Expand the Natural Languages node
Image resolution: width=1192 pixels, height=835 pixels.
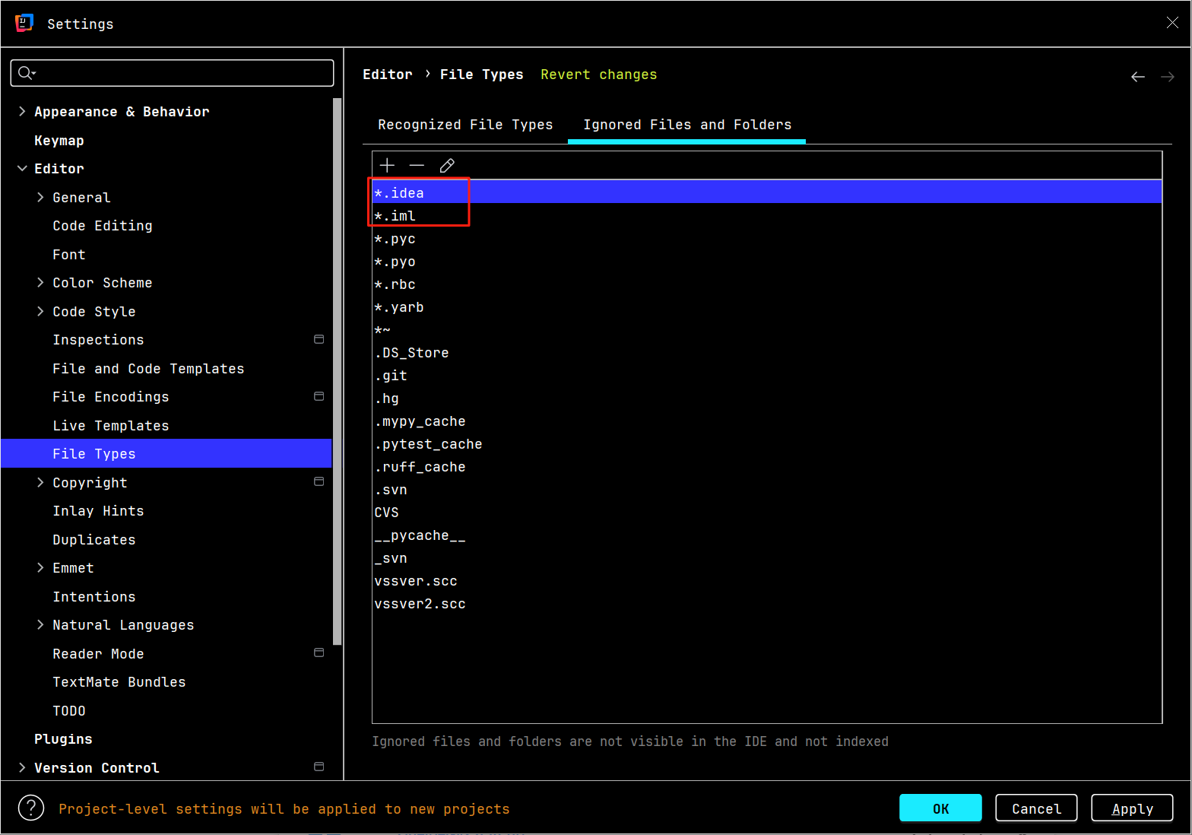(x=40, y=625)
